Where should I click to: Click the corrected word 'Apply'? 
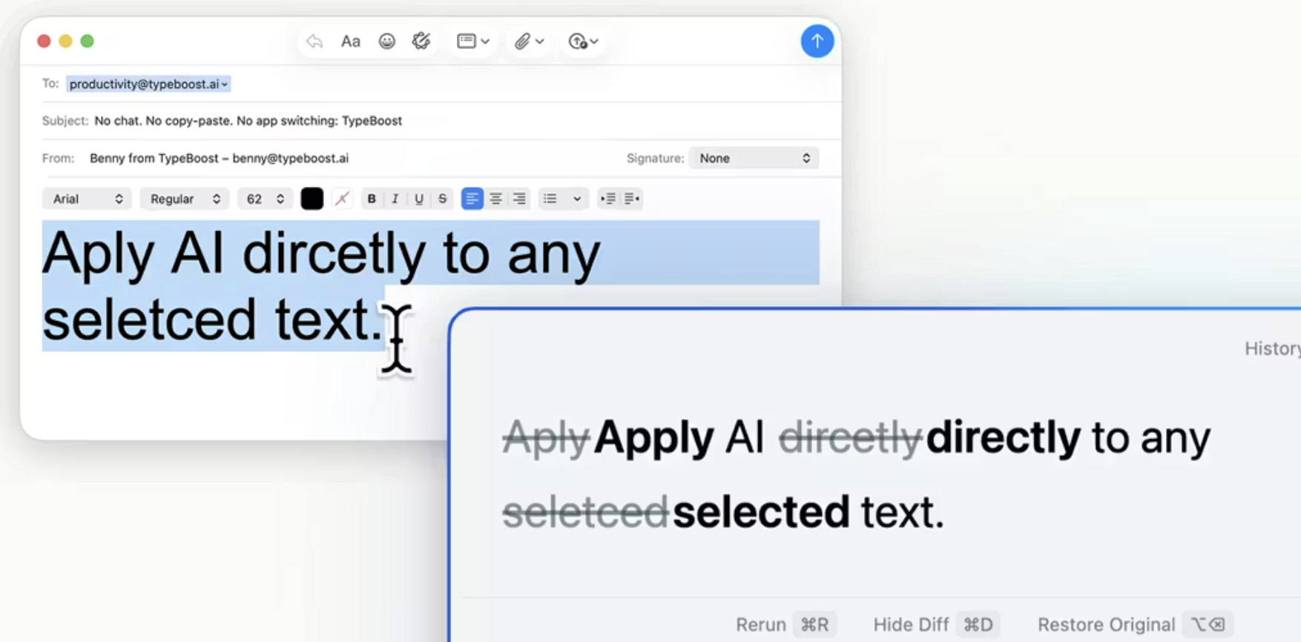[653, 437]
